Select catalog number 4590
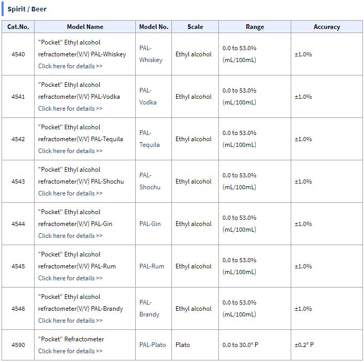 pos(18,345)
